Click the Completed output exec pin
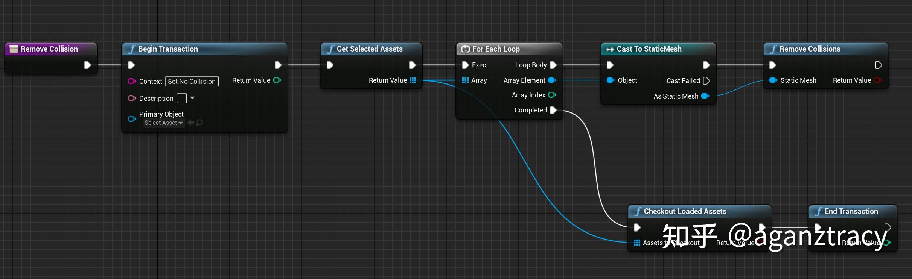Viewport: 912px width, 279px height. pyautogui.click(x=553, y=110)
